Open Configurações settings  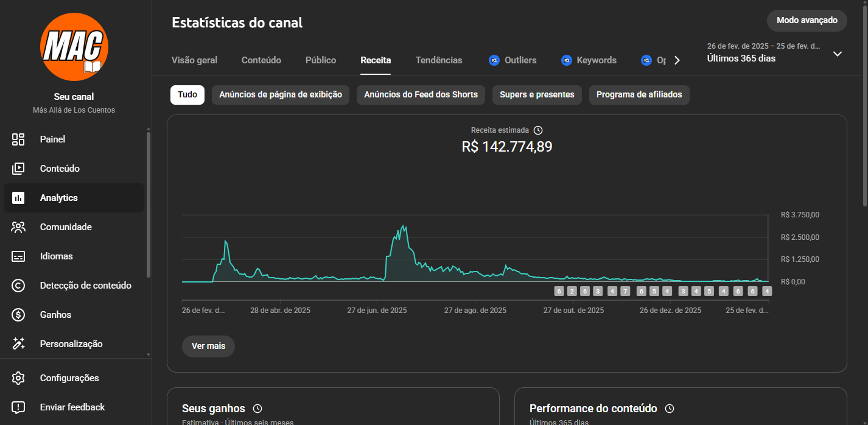tap(74, 378)
